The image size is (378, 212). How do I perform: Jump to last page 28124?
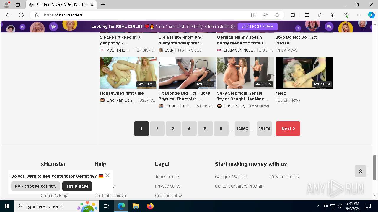pyautogui.click(x=264, y=129)
